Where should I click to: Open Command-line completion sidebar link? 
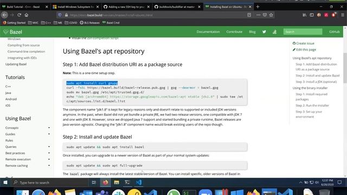[x=26, y=51]
